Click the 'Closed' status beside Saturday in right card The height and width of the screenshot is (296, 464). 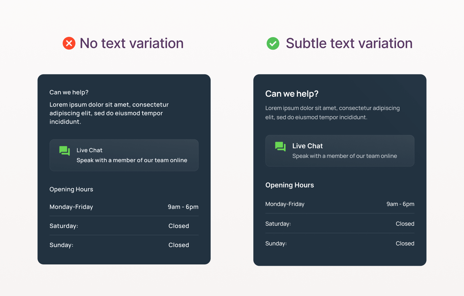[x=405, y=224]
